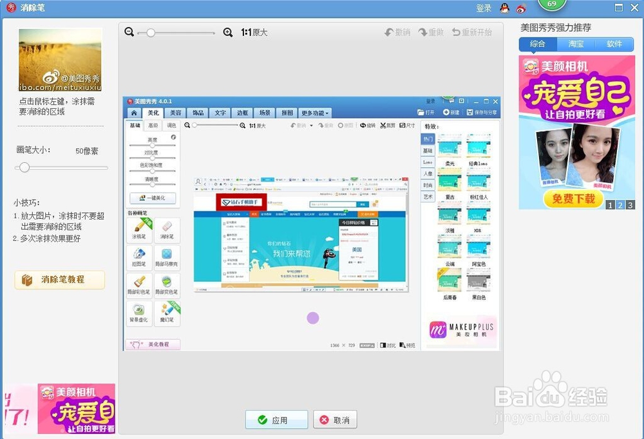Click the 50像素 brush size value
This screenshot has width=644, height=439.
87,151
